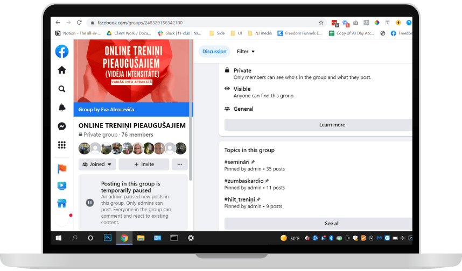Open the Notifications bell

point(62,108)
